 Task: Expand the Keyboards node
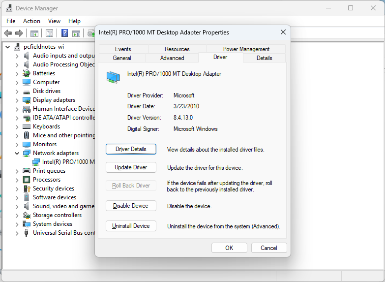(x=17, y=127)
